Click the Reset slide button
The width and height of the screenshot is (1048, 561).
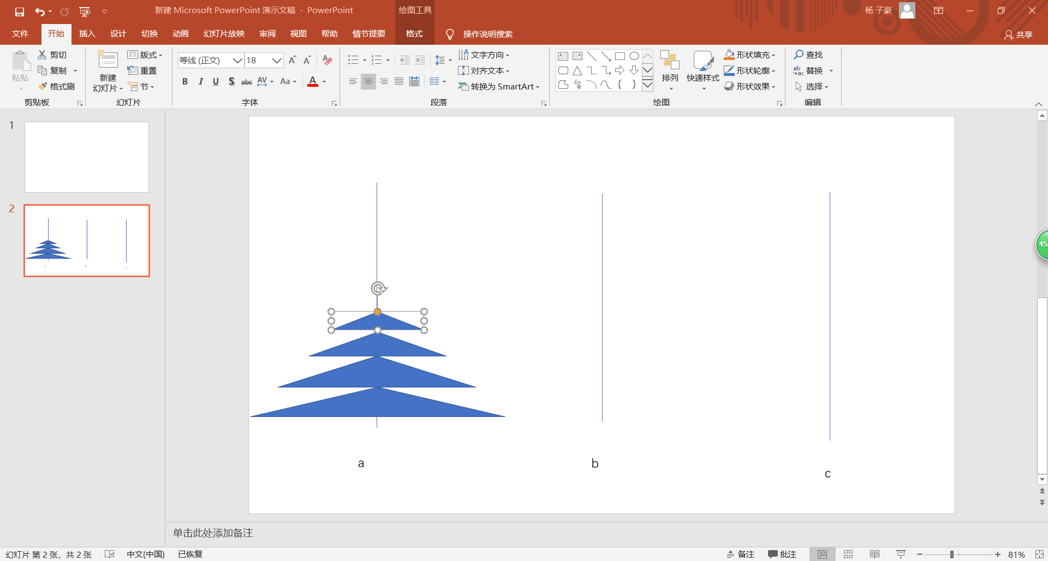coord(142,70)
